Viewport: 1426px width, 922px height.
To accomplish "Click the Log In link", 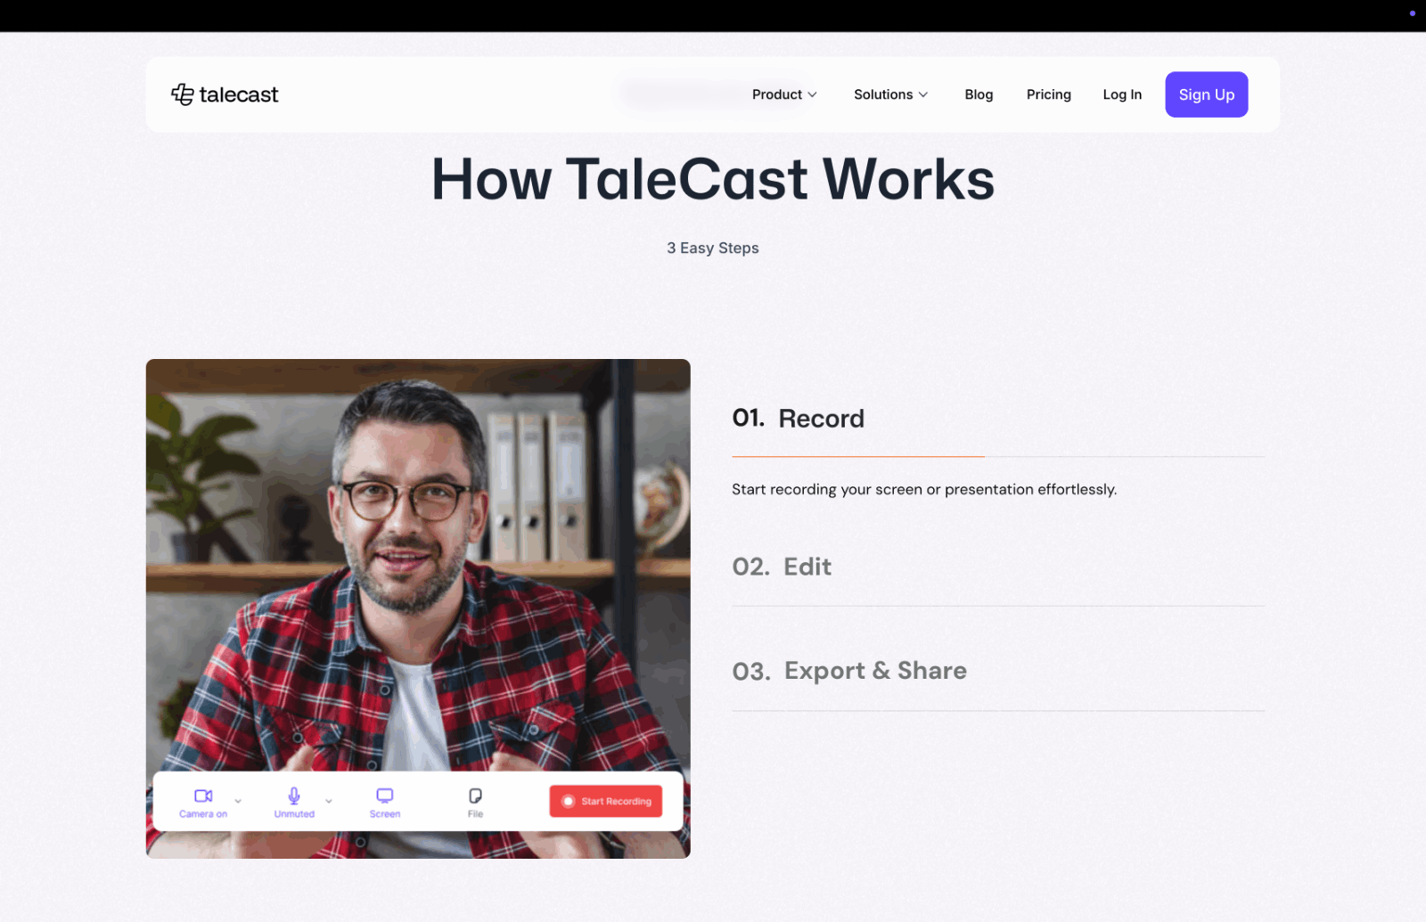I will pos(1122,94).
